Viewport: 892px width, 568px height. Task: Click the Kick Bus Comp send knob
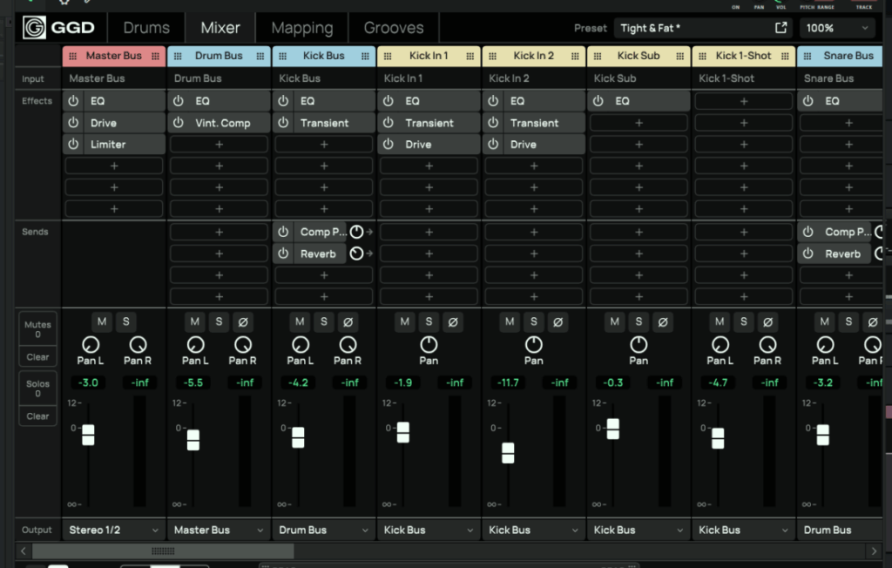356,232
